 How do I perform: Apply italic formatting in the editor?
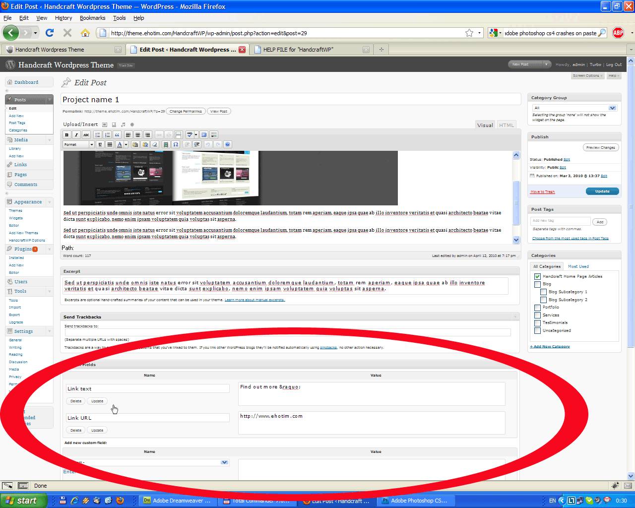click(76, 135)
